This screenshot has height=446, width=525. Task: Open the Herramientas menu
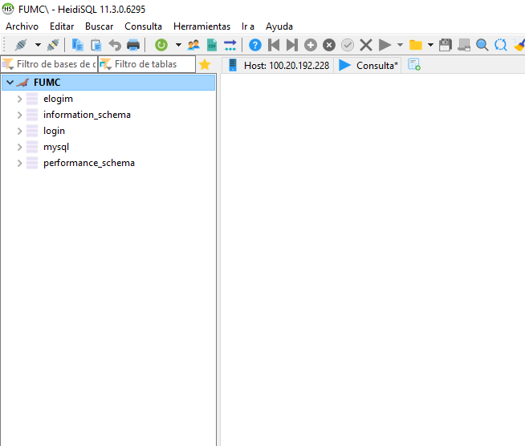pyautogui.click(x=201, y=26)
